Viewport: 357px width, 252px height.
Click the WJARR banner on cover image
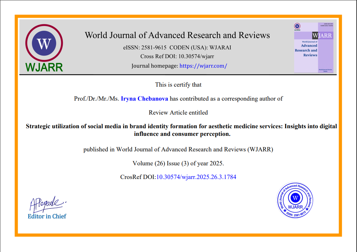[322, 36]
